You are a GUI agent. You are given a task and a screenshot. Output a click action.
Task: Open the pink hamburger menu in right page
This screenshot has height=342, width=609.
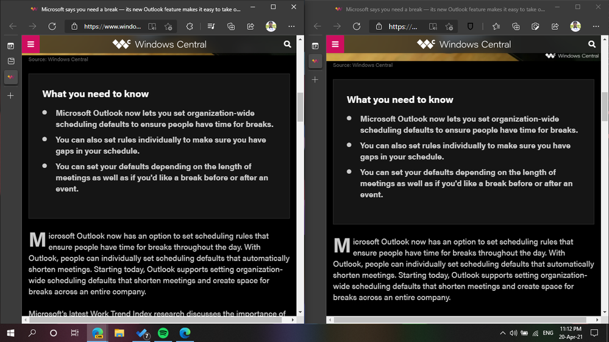[x=335, y=44]
